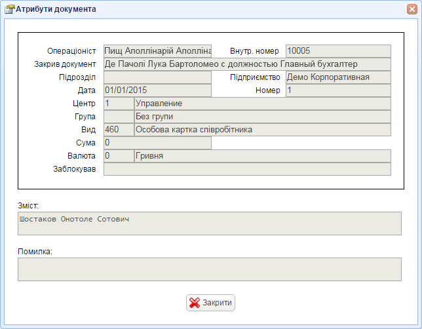Screen dimensions: 422x329
Task: Click the Внутр. номер label
Action: (254, 51)
